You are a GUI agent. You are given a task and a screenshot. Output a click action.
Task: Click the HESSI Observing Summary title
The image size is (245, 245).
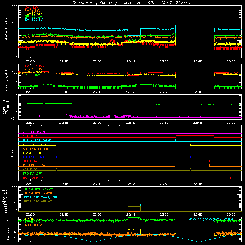pyautogui.click(x=130, y=3)
